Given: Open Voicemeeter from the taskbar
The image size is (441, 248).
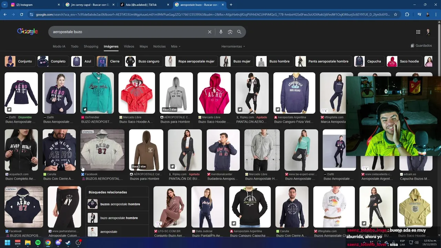Looking at the screenshot, I should click(x=18, y=242).
